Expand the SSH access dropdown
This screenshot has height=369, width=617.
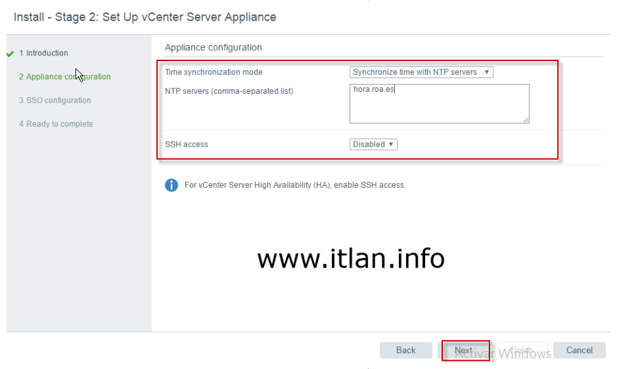(373, 144)
